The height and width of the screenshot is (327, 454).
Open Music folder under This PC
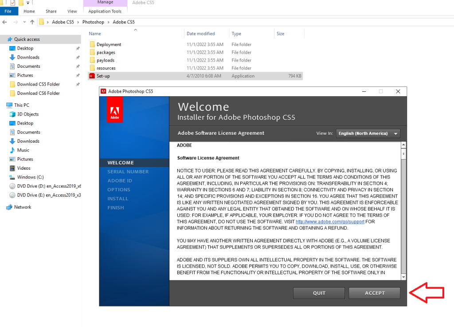point(23,150)
